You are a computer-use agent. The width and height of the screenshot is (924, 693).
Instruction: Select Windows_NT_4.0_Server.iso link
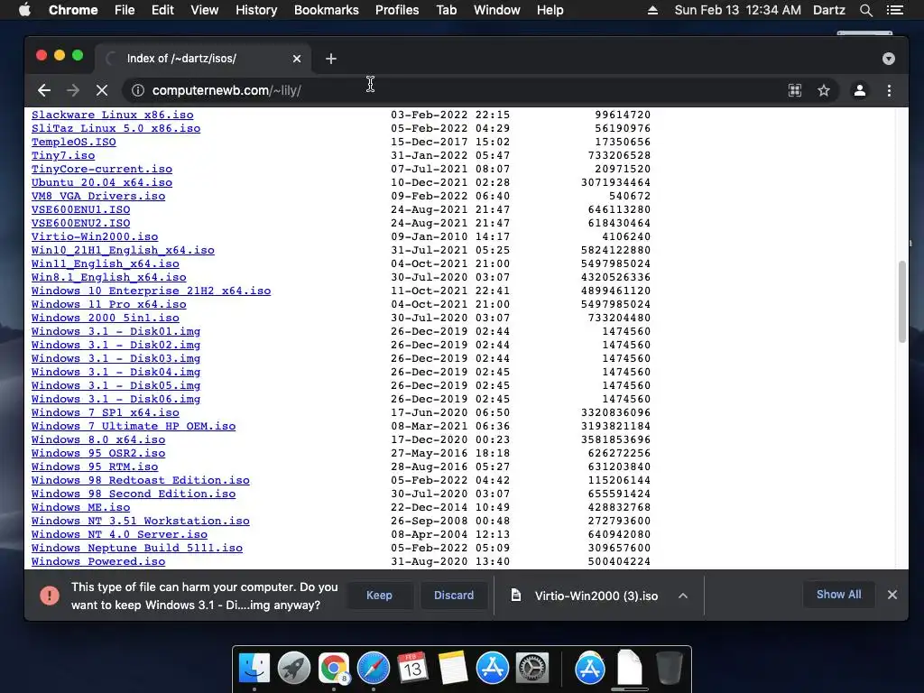(120, 534)
